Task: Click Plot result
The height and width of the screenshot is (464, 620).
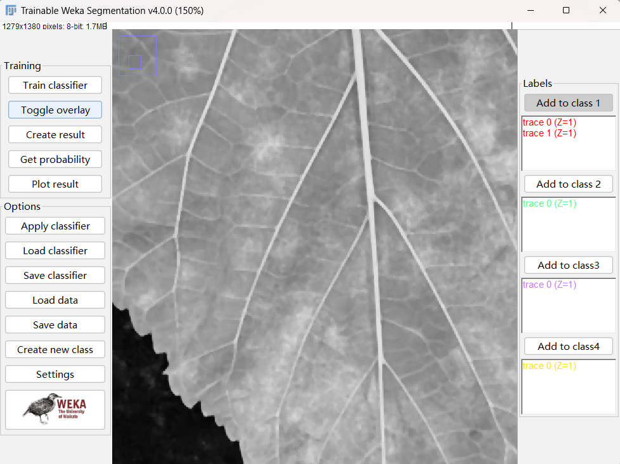Action: click(55, 184)
